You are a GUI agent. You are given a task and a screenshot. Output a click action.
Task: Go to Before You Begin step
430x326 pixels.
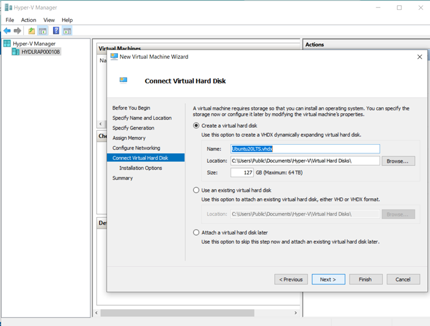[131, 108]
